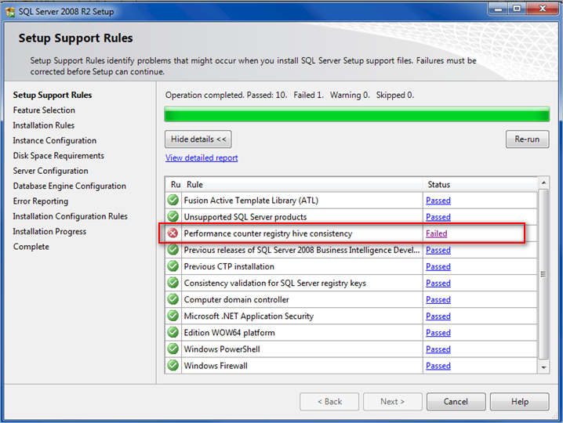Select Database Engine Configuration in sidebar

coord(70,186)
